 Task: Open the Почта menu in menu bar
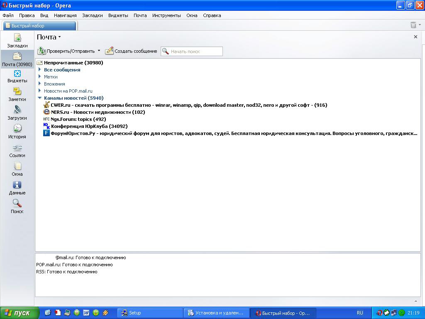[x=140, y=15]
